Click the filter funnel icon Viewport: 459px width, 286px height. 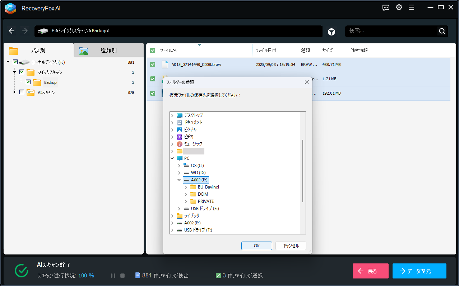(331, 32)
